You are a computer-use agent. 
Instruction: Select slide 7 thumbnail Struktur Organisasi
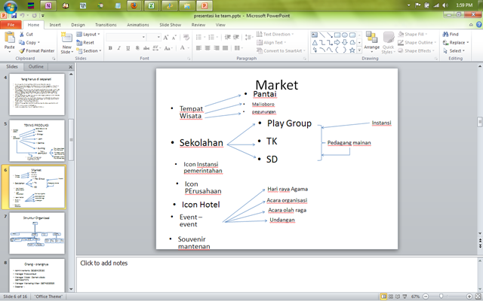[37, 233]
